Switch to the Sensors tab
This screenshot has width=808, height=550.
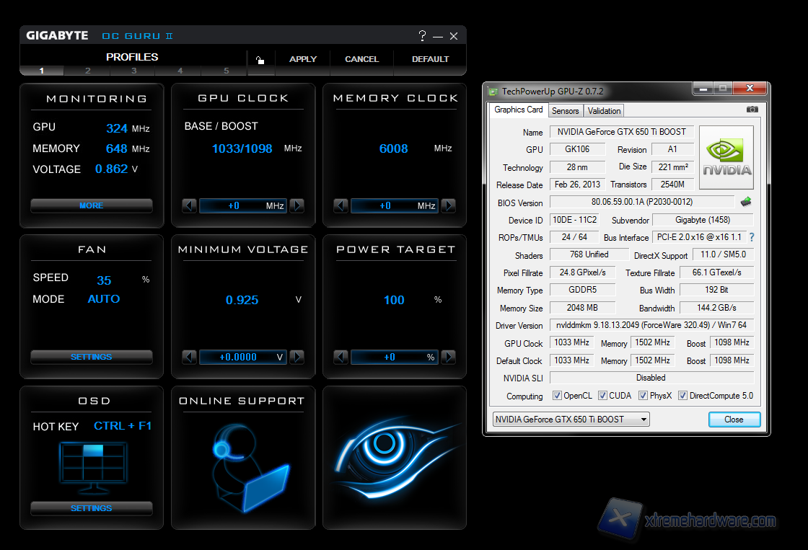point(565,111)
